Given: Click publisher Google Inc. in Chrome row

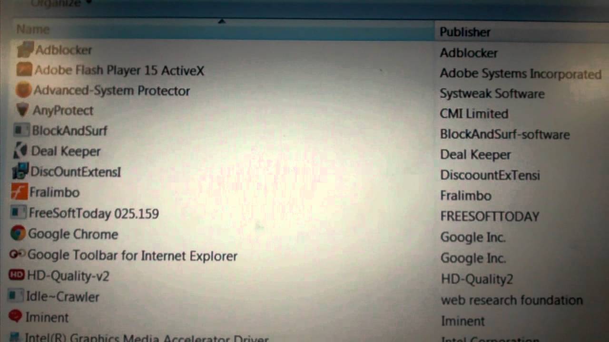Looking at the screenshot, I should pyautogui.click(x=473, y=237).
